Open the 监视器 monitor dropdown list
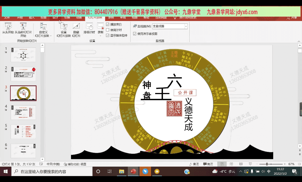Viewport: 302px width, 182px height. (x=186, y=26)
